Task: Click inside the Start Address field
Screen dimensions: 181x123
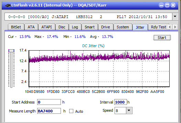Action: point(49,102)
